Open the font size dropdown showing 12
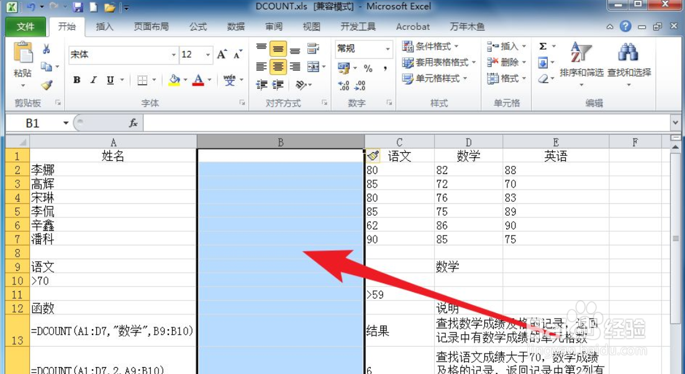Image resolution: width=685 pixels, height=374 pixels. tap(207, 55)
